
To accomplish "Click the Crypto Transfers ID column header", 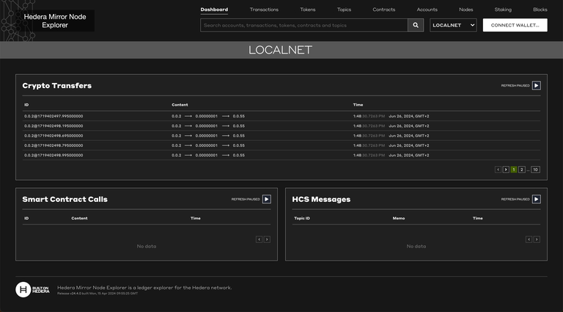I will pyautogui.click(x=26, y=104).
